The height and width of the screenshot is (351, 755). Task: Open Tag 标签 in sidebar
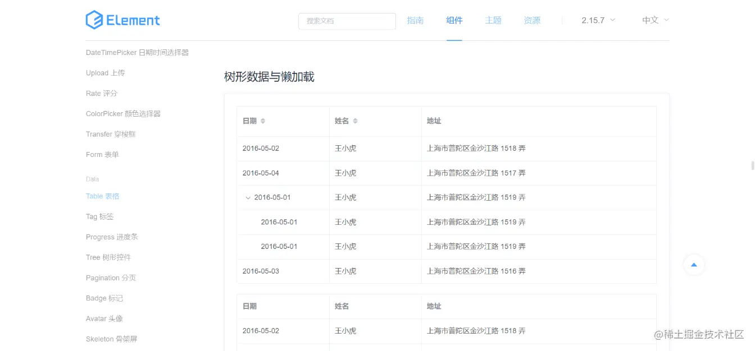click(100, 216)
